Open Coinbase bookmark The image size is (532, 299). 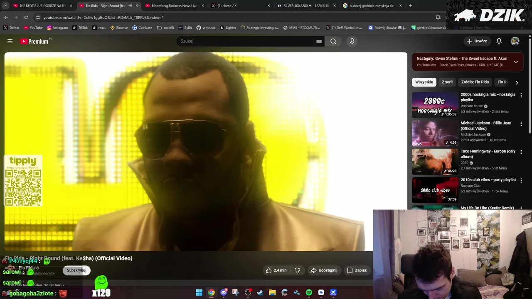pyautogui.click(x=142, y=28)
